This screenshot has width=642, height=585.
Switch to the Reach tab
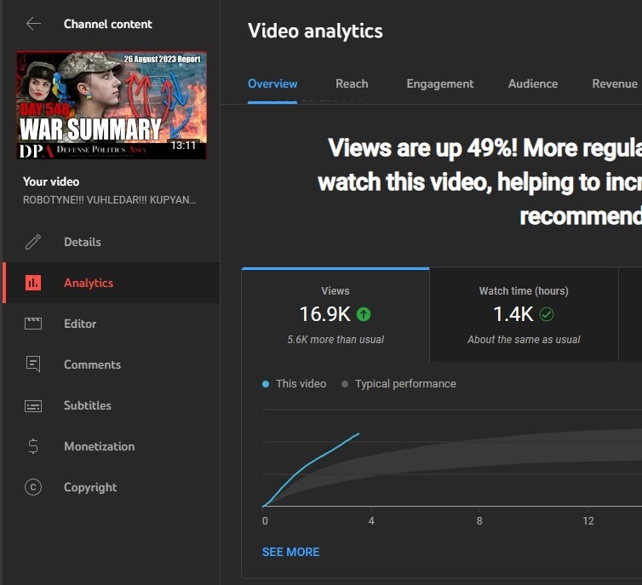(x=352, y=83)
